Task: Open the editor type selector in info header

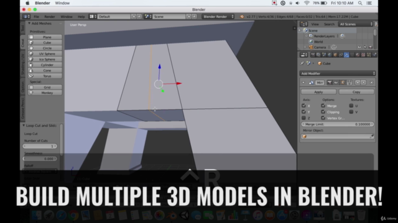Action: [26, 17]
